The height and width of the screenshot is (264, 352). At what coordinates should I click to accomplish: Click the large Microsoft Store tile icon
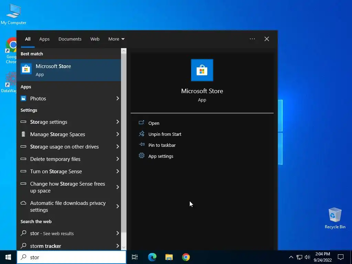point(202,70)
